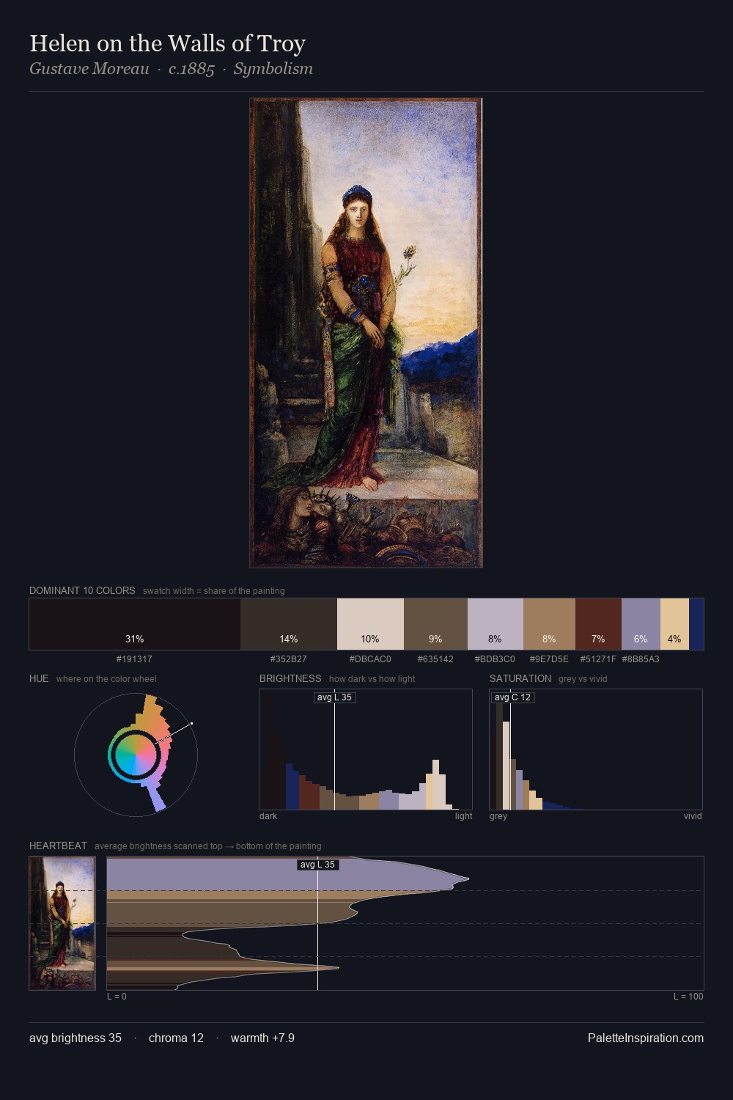Click the chroma 12 footer stat
The height and width of the screenshot is (1100, 733).
(176, 1038)
